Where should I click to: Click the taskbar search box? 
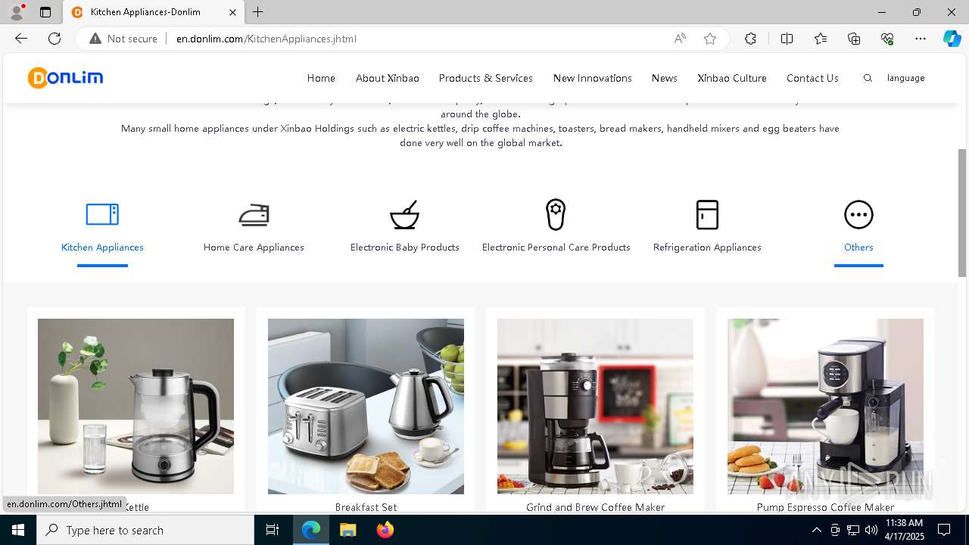145,530
